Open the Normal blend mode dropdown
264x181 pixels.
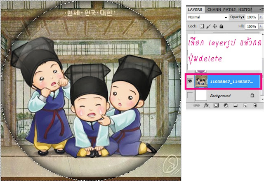tap(207, 17)
